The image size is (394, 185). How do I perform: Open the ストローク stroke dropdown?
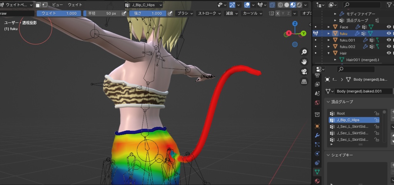(209, 13)
